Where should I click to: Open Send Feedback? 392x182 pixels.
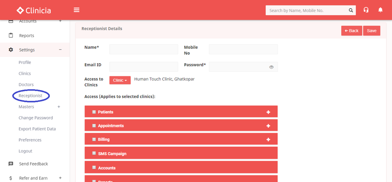tap(33, 164)
